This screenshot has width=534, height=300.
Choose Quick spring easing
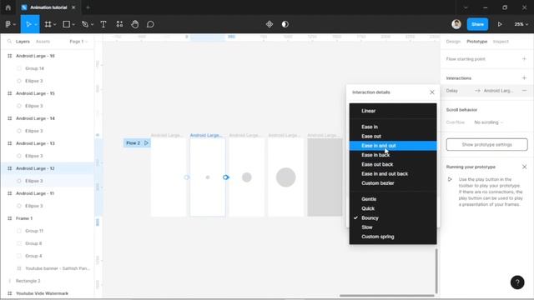pyautogui.click(x=393, y=208)
